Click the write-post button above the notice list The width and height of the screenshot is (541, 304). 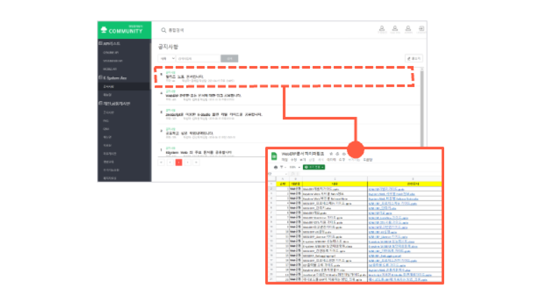[x=414, y=58]
